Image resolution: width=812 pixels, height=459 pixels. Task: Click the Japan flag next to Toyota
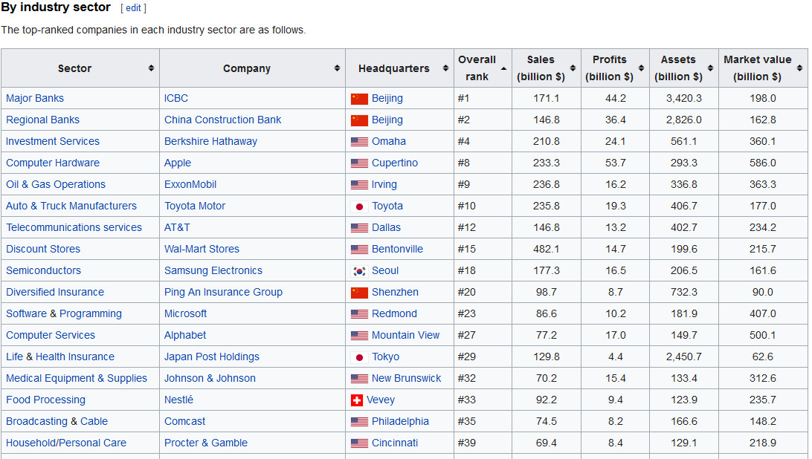pos(359,206)
